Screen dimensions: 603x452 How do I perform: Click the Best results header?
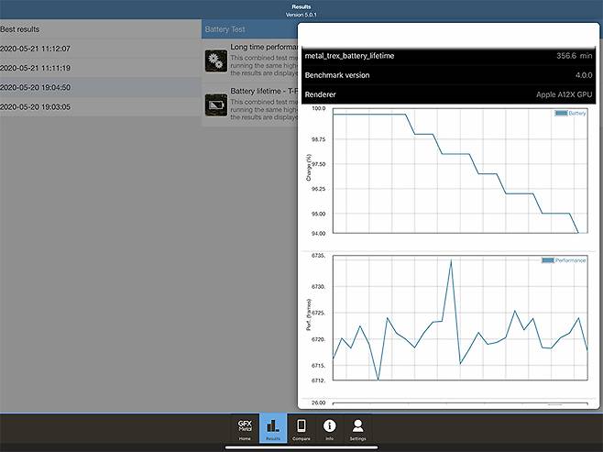(x=20, y=29)
